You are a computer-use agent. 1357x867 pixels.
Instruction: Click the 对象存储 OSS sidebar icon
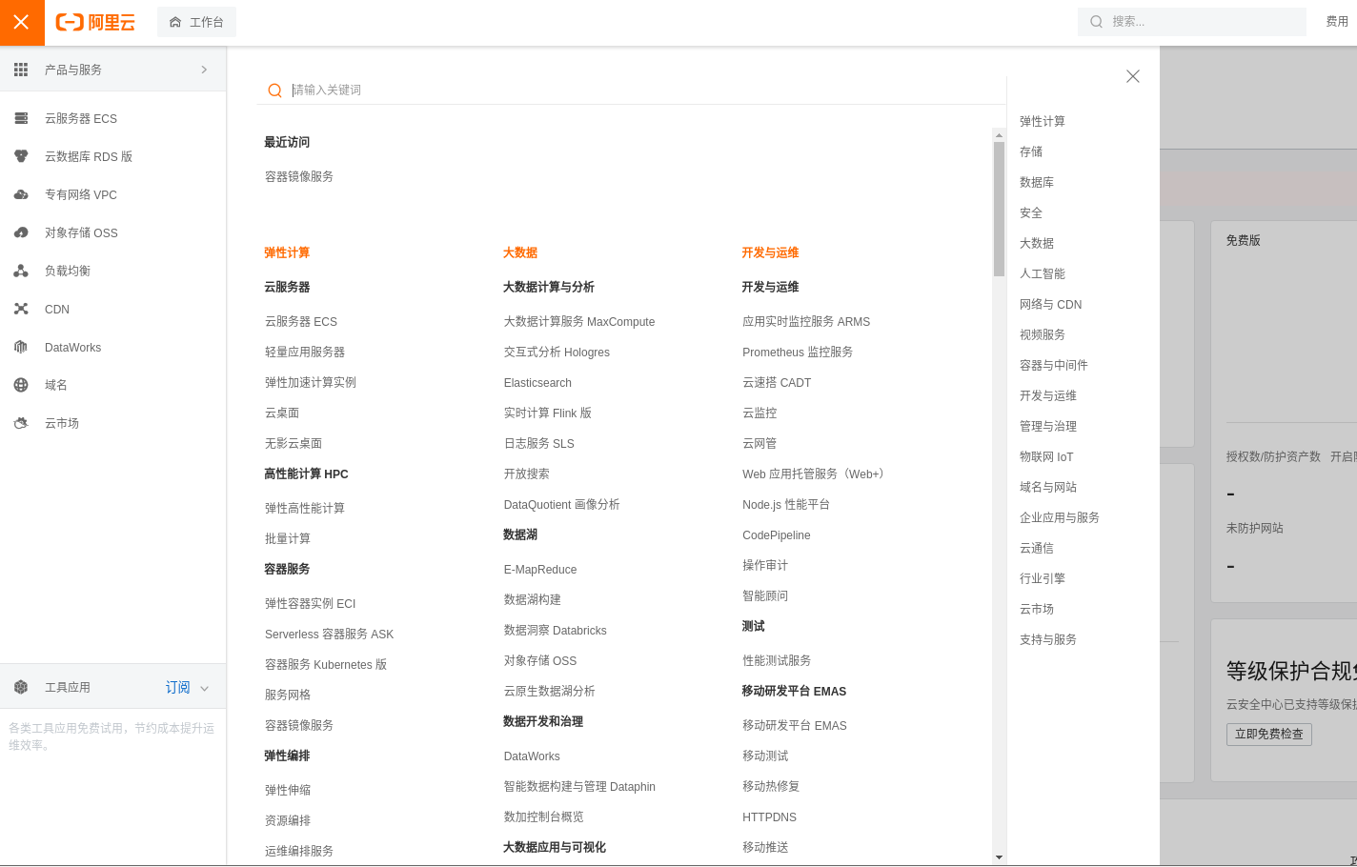point(21,232)
